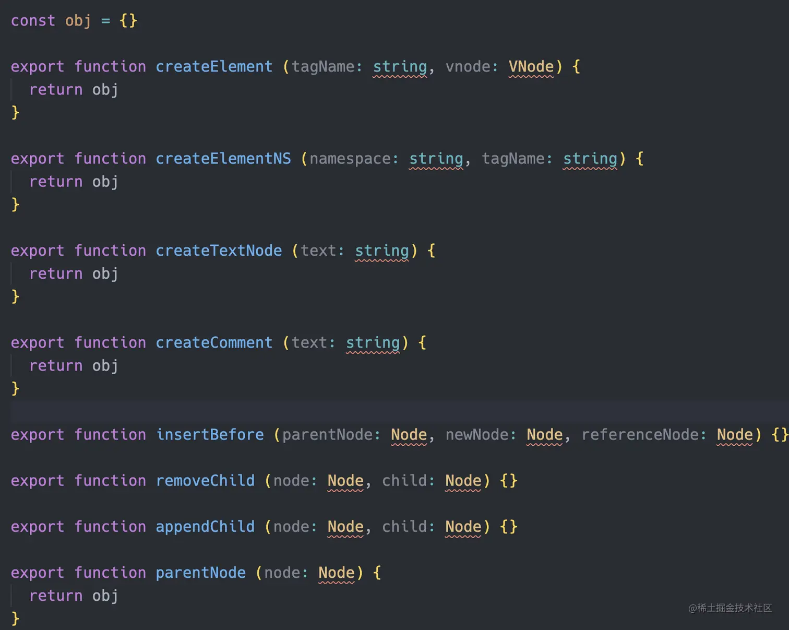Click the removeChild function name

(205, 480)
